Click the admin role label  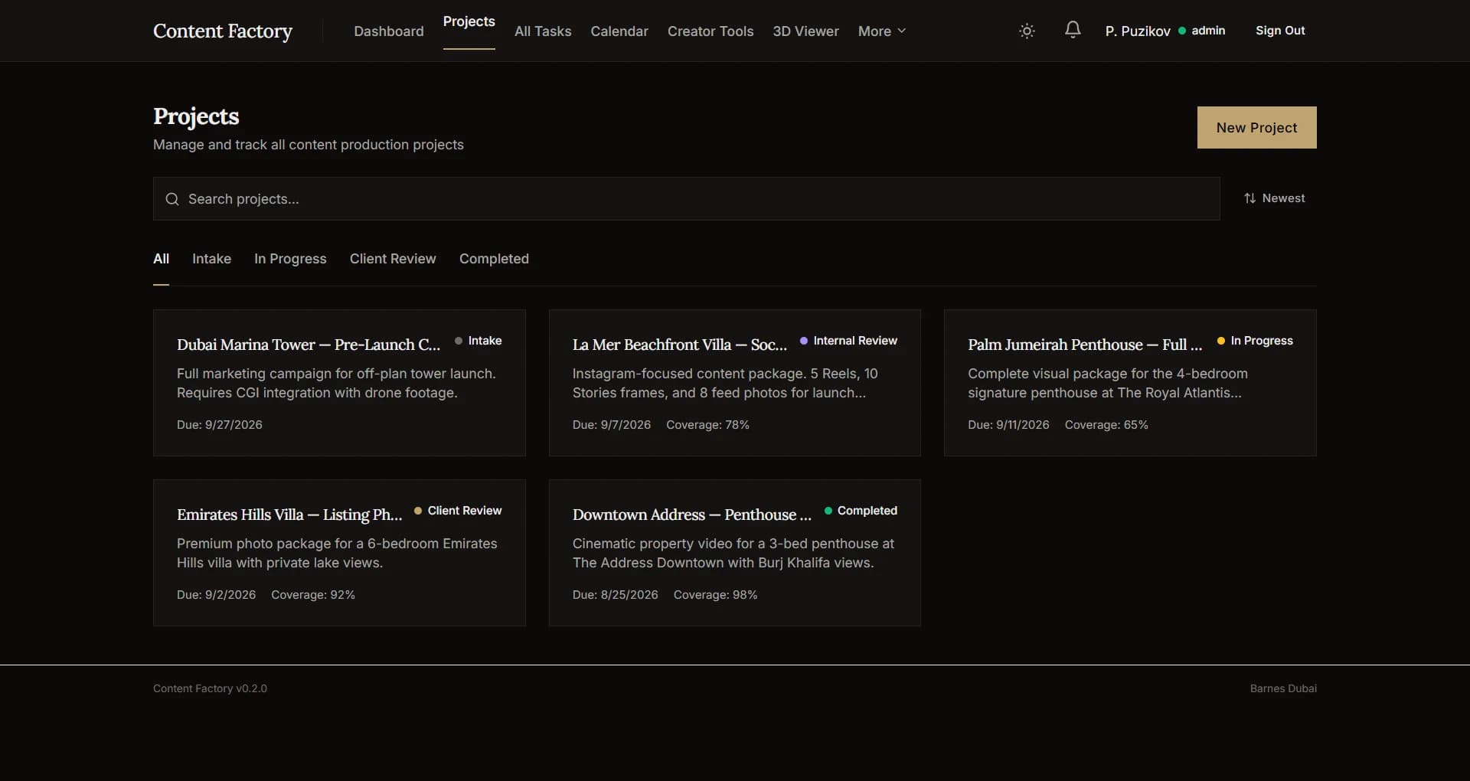pyautogui.click(x=1208, y=31)
